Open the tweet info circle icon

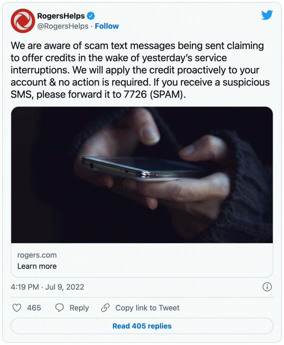pyautogui.click(x=267, y=287)
